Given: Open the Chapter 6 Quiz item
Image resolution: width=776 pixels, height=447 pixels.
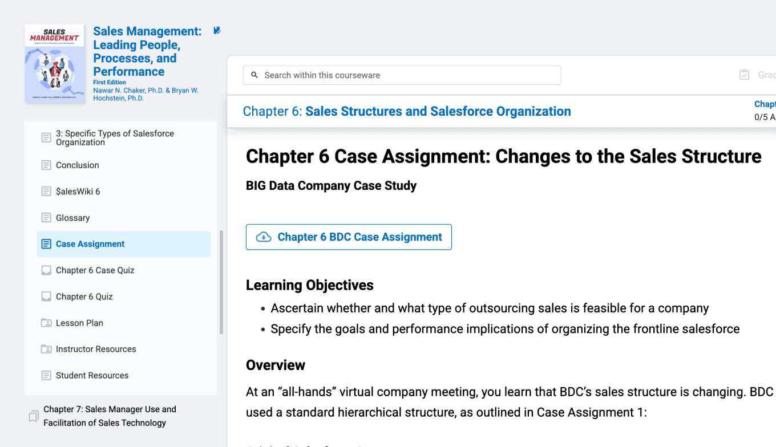Looking at the screenshot, I should pyautogui.click(x=84, y=296).
